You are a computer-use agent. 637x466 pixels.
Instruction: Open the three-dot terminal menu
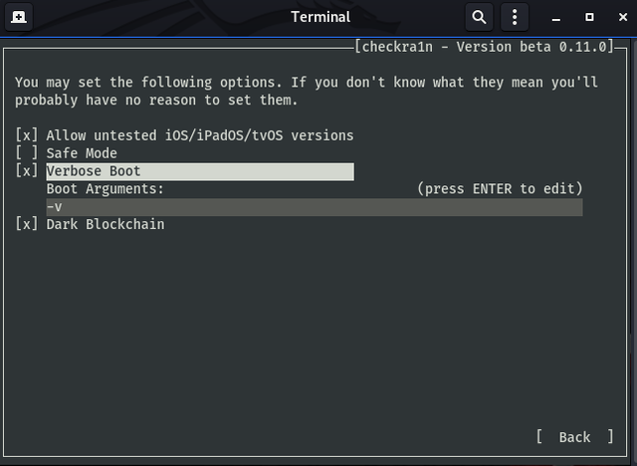click(515, 17)
